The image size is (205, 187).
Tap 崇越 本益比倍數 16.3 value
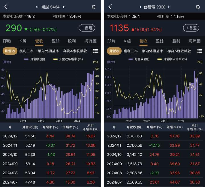[x=31, y=17]
